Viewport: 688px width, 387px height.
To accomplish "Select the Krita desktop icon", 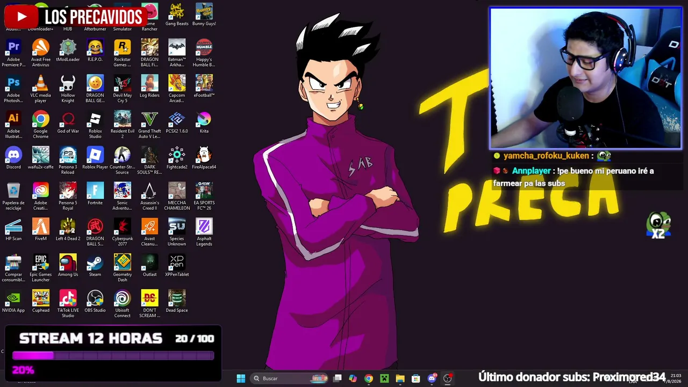I will tap(204, 123).
